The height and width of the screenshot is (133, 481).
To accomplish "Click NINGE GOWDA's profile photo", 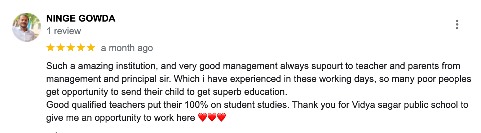I will 27,27.
